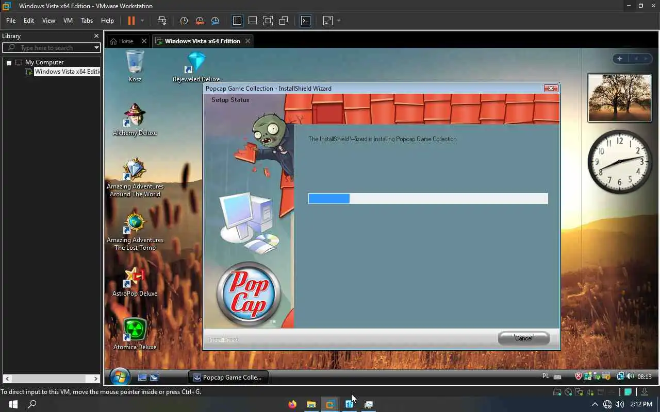Close the Windows Vista x64 Edition tab
Screen dimensions: 660x412
(247, 41)
